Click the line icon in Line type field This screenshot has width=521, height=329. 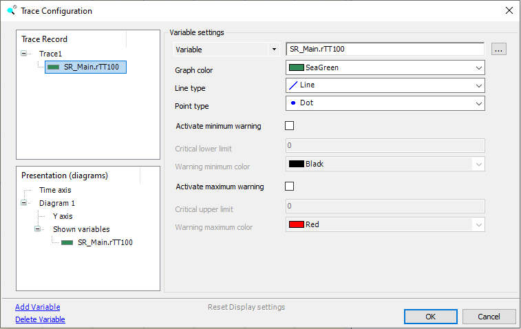[x=293, y=85]
